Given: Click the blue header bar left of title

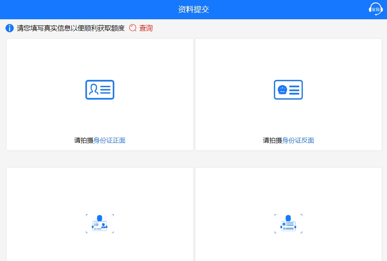Looking at the screenshot, I should (80, 9).
